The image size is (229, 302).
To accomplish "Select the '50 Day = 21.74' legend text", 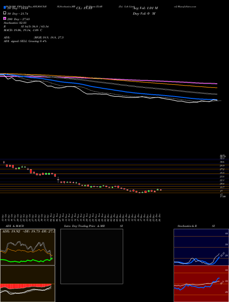I will tap(18, 14).
